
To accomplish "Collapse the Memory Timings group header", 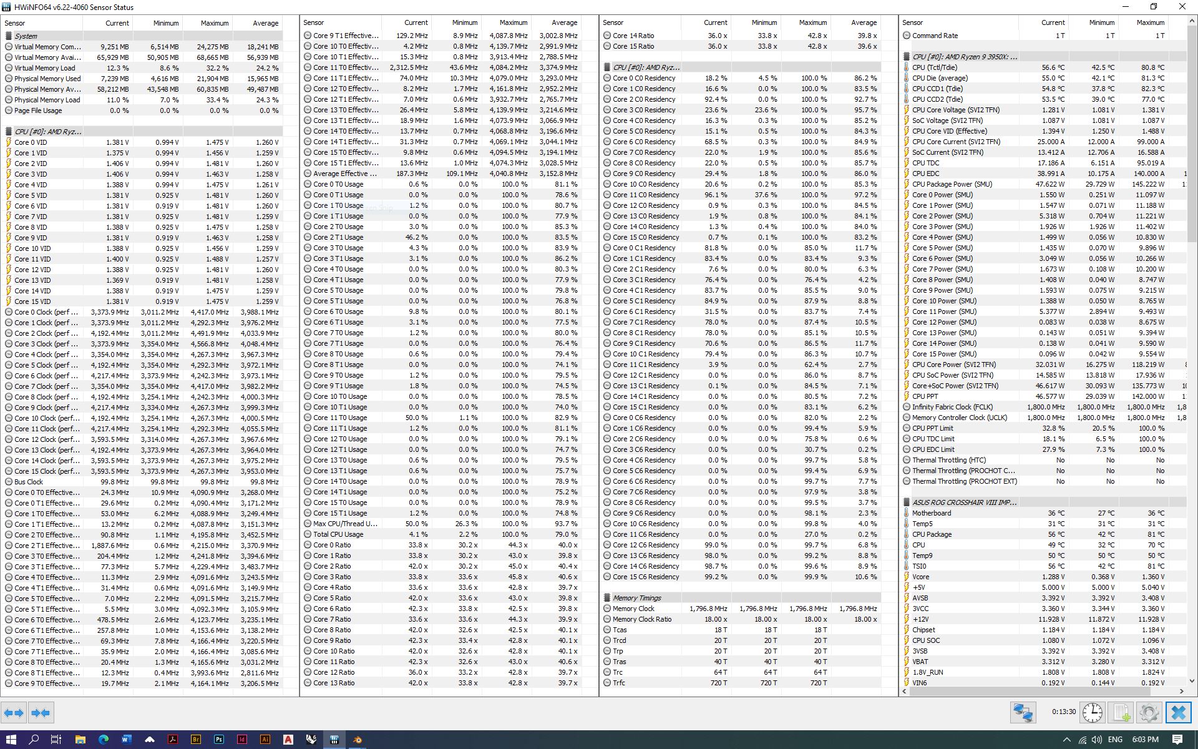I will click(x=636, y=598).
